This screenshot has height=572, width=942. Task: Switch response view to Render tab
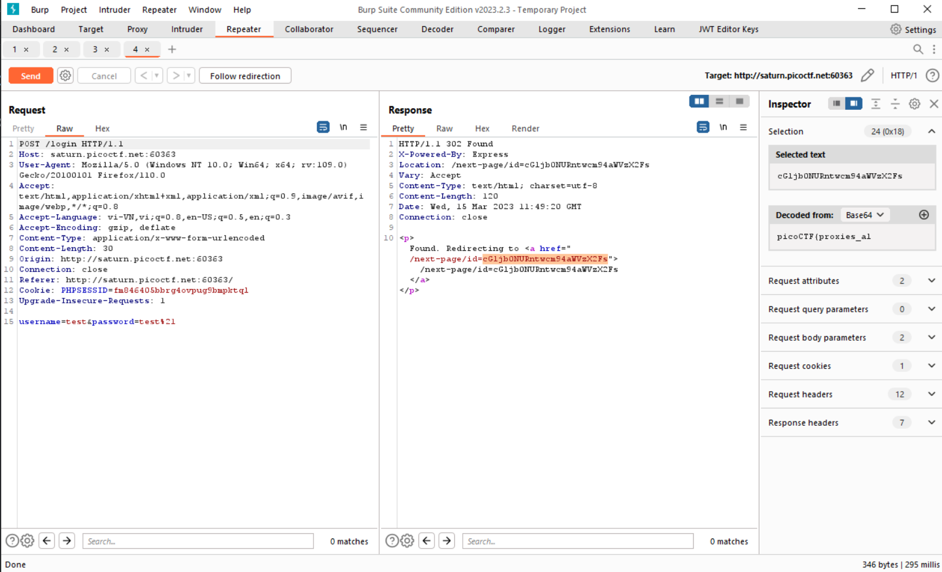point(525,128)
